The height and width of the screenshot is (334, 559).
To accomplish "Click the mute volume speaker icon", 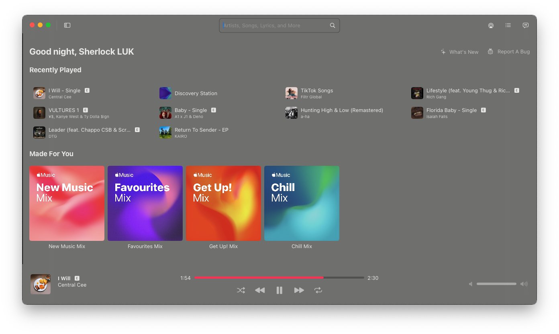I will 470,284.
